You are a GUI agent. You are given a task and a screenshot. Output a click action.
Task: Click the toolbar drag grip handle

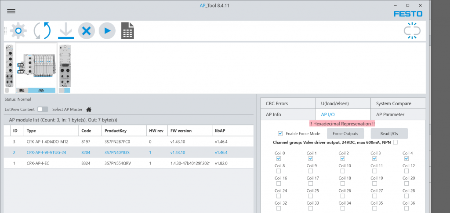[5, 30]
